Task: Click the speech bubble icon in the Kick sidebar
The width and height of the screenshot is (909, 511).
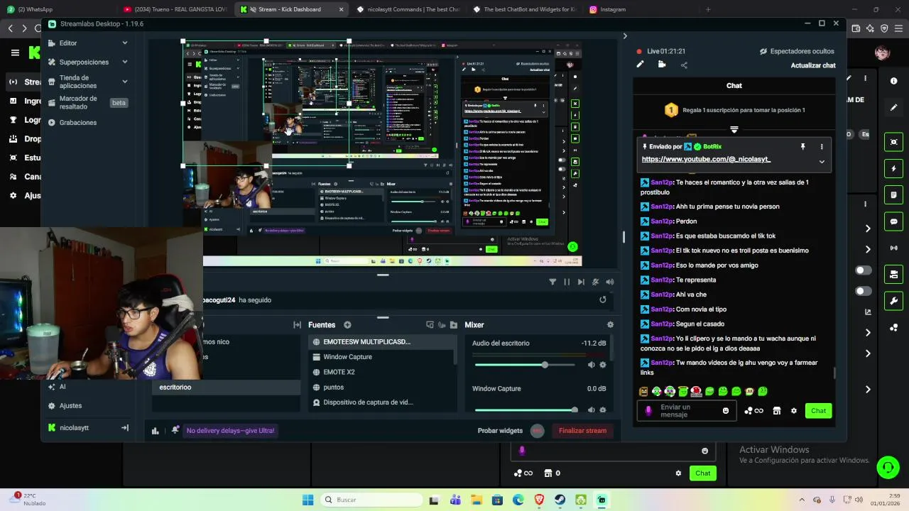Action: 894,221
